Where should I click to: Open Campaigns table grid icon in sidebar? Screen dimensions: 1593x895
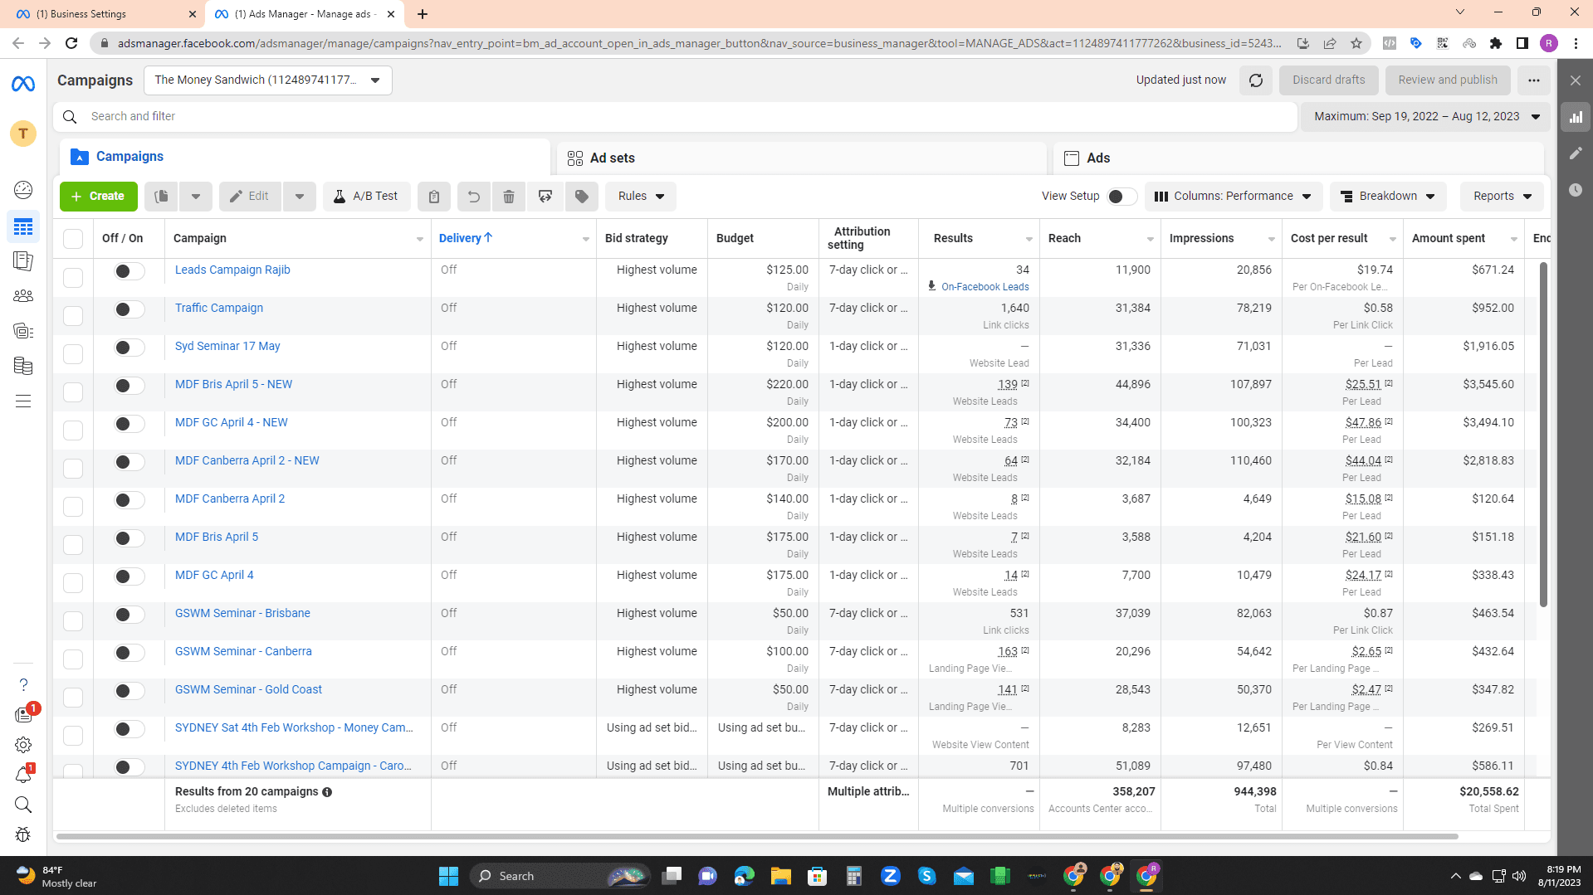pos(23,226)
